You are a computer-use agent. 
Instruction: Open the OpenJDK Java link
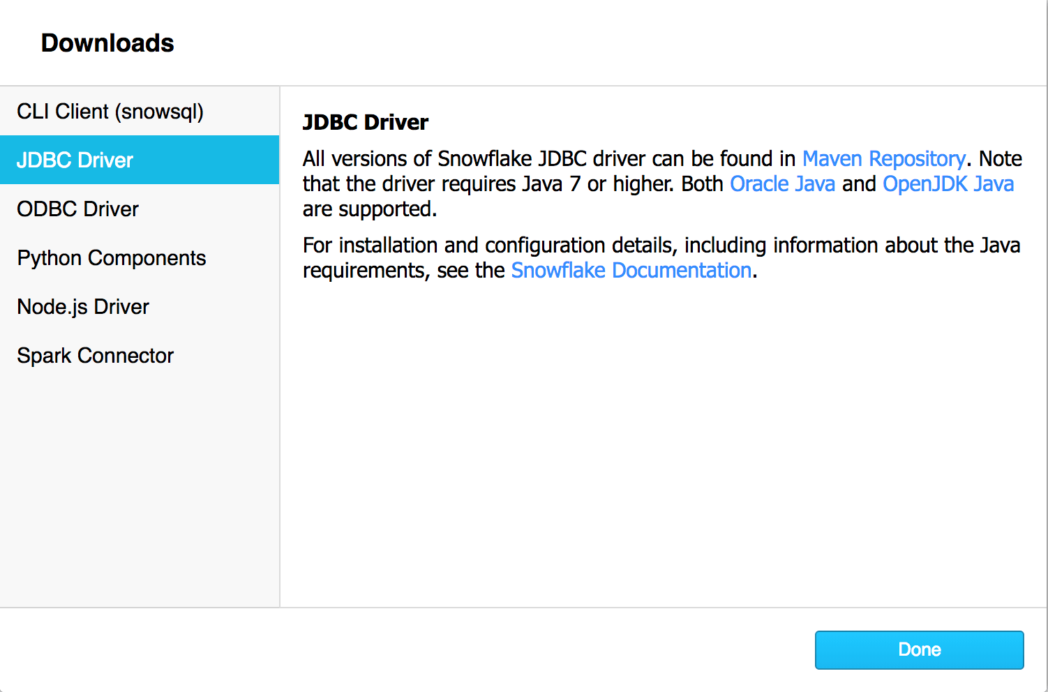tap(948, 183)
